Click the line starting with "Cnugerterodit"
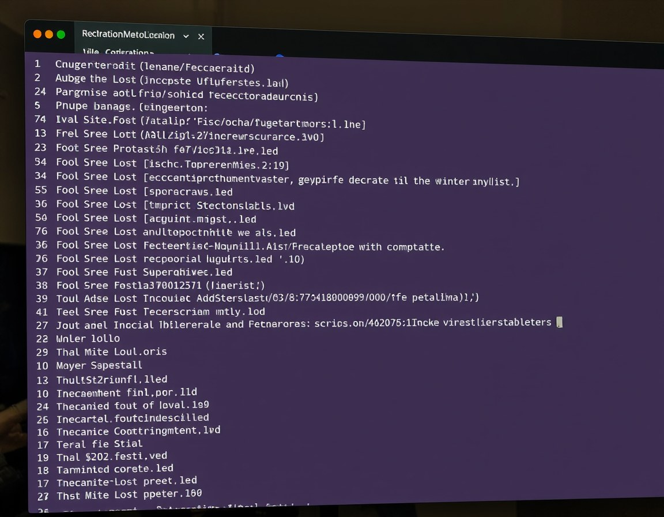 pos(155,66)
